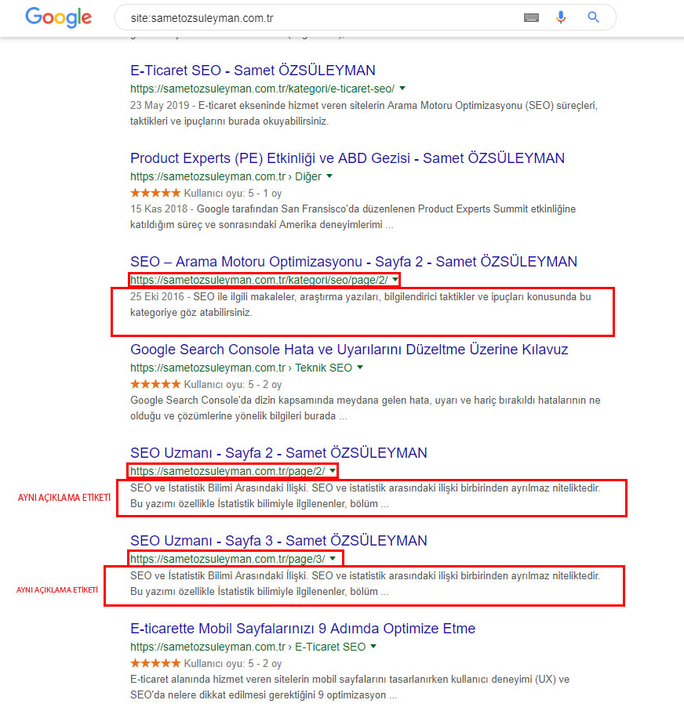The width and height of the screenshot is (684, 718).
Task: Click the sametozsuleyman.com.tr/page/3/ green URL
Action: (227, 559)
